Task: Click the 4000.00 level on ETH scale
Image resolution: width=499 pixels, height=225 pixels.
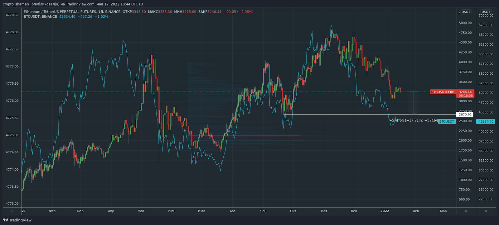Action: pos(465,62)
